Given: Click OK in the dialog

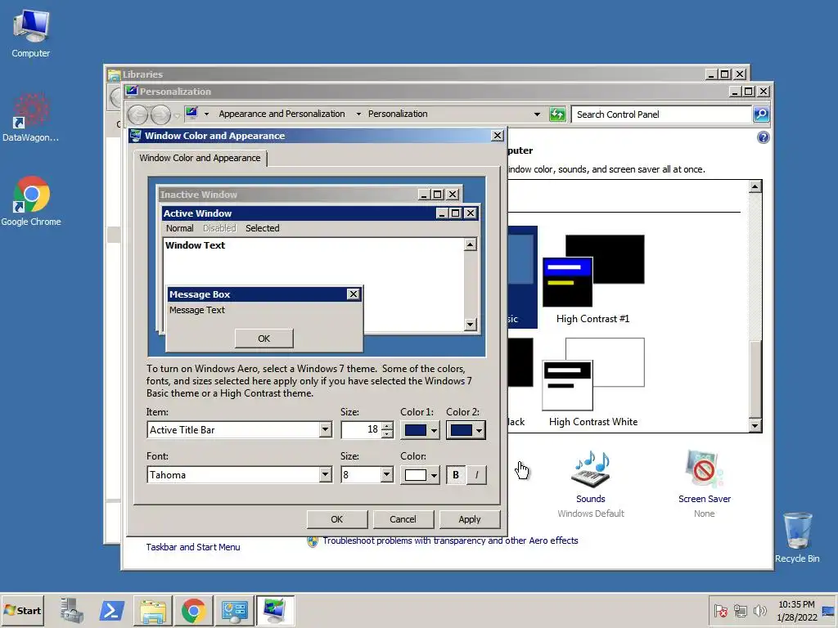Looking at the screenshot, I should point(336,519).
